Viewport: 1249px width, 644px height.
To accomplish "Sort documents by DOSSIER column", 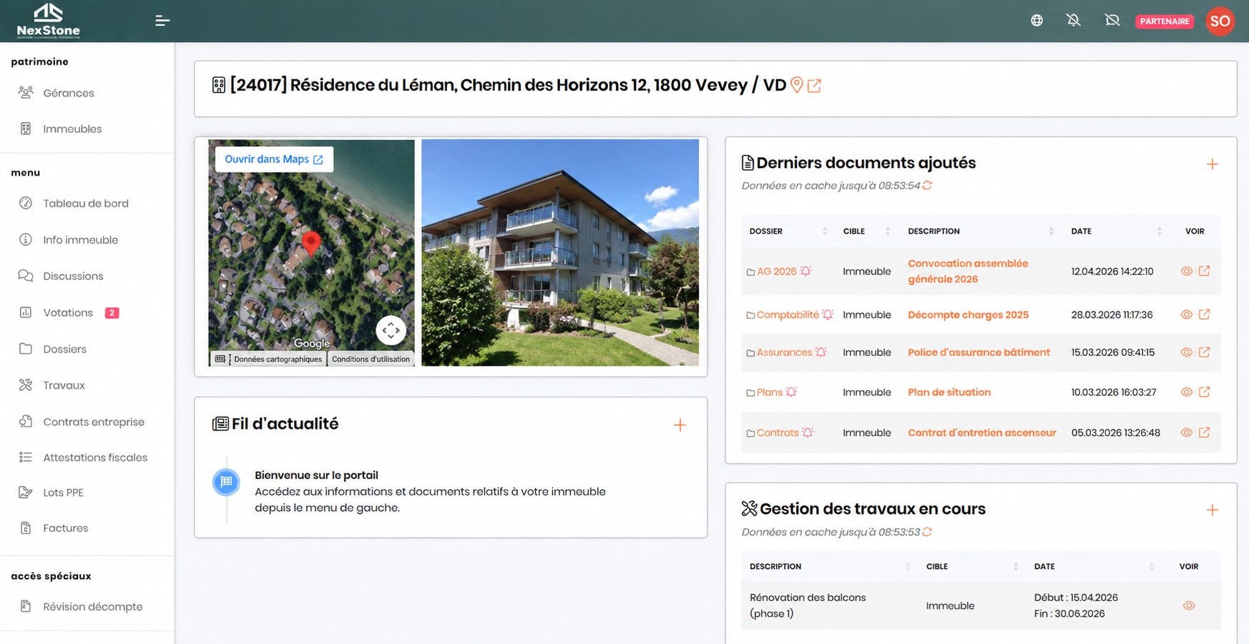I will click(825, 232).
